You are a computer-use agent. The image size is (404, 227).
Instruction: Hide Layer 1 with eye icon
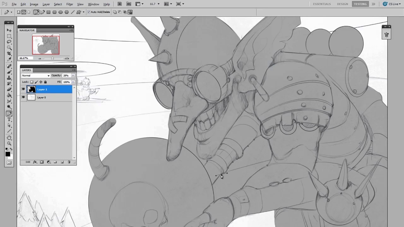click(x=23, y=89)
